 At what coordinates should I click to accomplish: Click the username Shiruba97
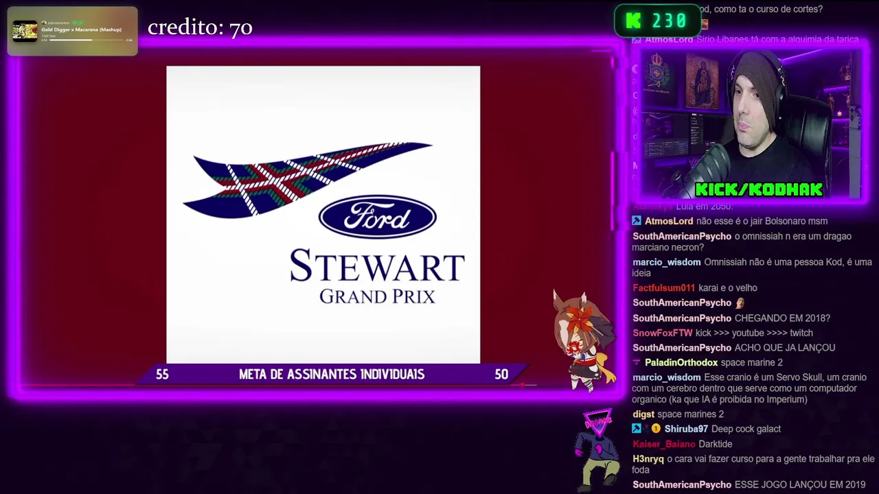pyautogui.click(x=686, y=429)
